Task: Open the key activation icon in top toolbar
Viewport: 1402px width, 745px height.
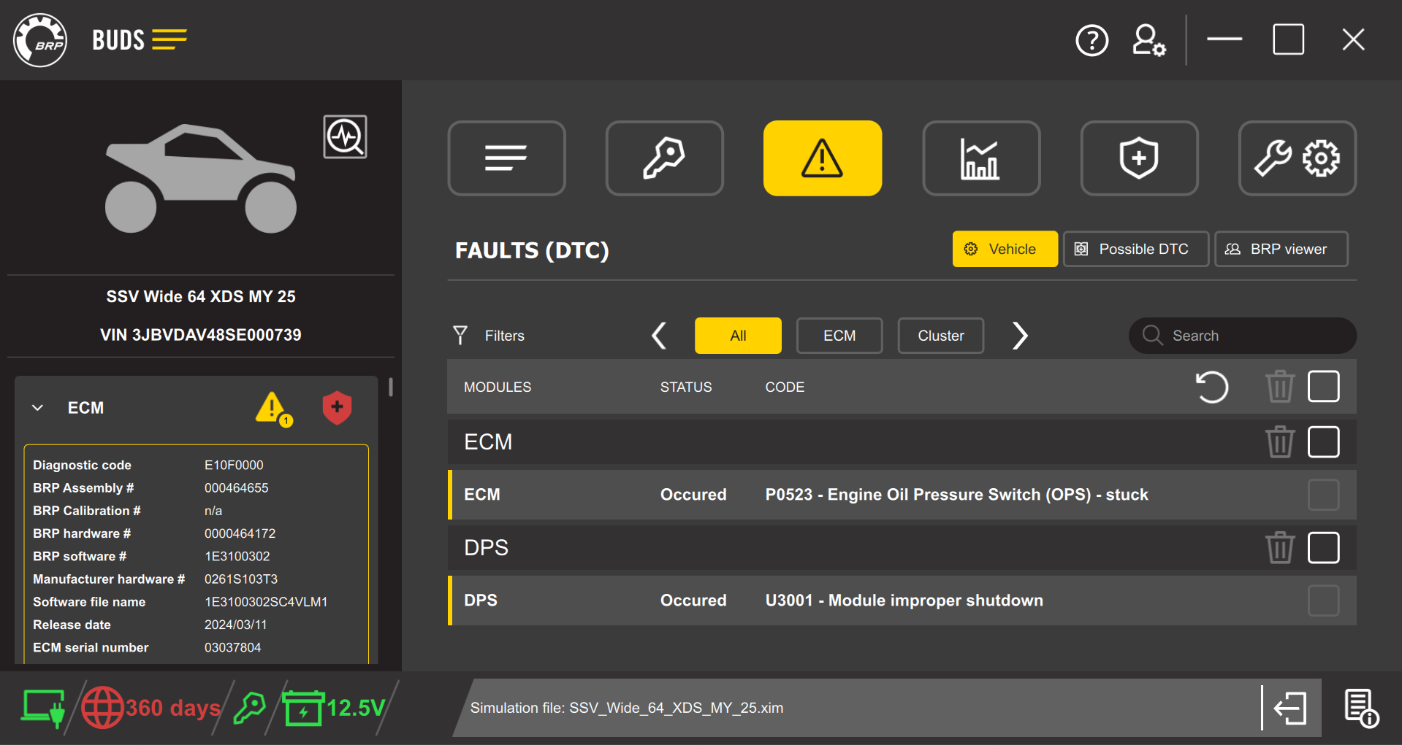Action: (664, 158)
